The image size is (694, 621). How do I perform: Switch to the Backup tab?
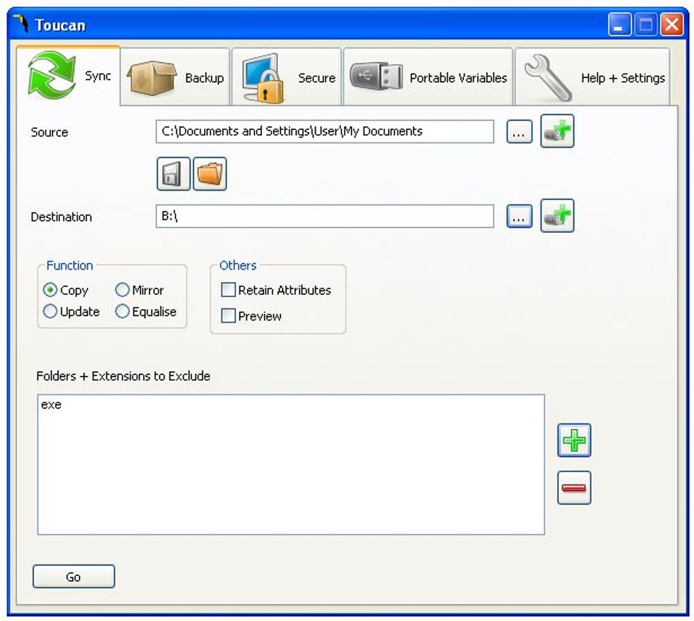click(x=176, y=77)
